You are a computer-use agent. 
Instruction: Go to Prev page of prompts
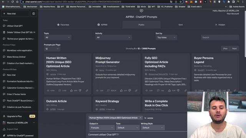click(225, 49)
